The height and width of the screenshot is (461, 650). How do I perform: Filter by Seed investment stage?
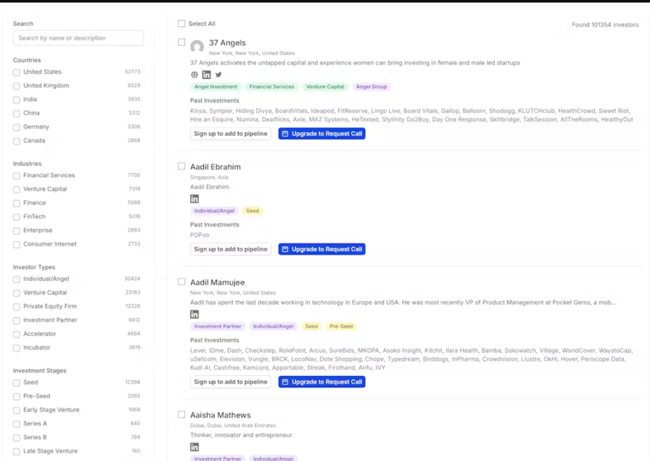pyautogui.click(x=17, y=383)
